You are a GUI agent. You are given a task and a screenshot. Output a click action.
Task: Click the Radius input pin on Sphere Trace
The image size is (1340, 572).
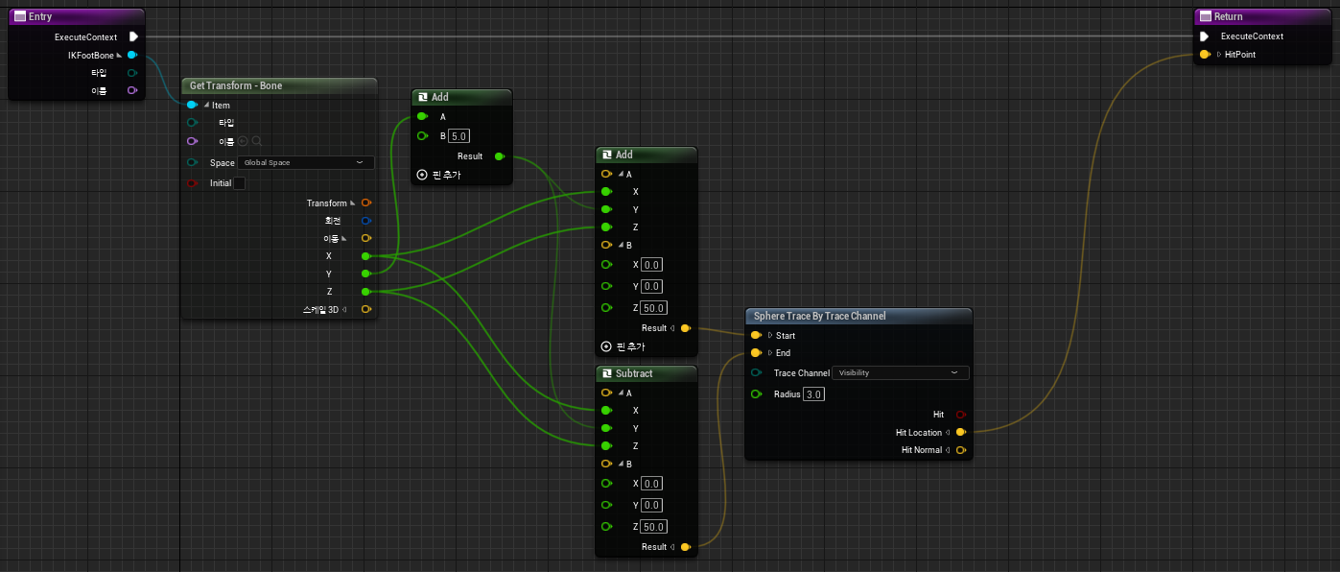756,394
